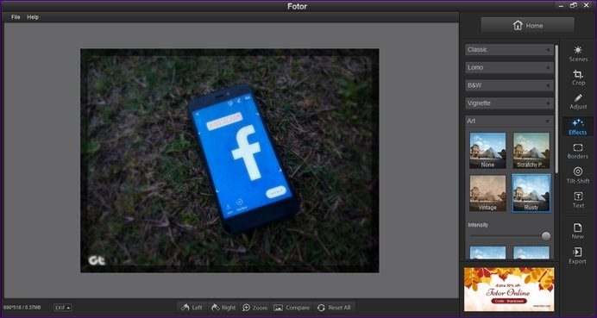The width and height of the screenshot is (597, 318).
Task: Click Reset All
Action: [x=334, y=308]
